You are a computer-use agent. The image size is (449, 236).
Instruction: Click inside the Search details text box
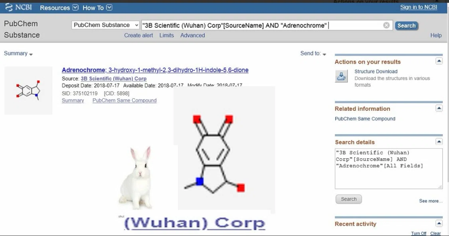[x=389, y=169]
